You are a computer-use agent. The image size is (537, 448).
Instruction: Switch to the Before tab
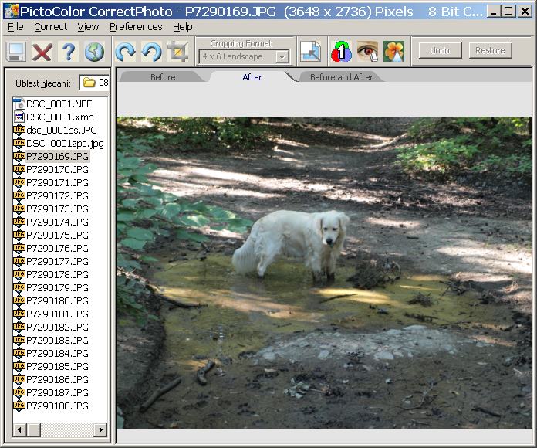coord(163,77)
